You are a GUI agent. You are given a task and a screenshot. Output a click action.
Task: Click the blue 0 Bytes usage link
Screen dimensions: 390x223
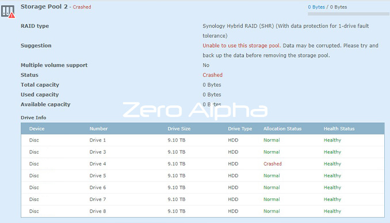[x=316, y=7]
